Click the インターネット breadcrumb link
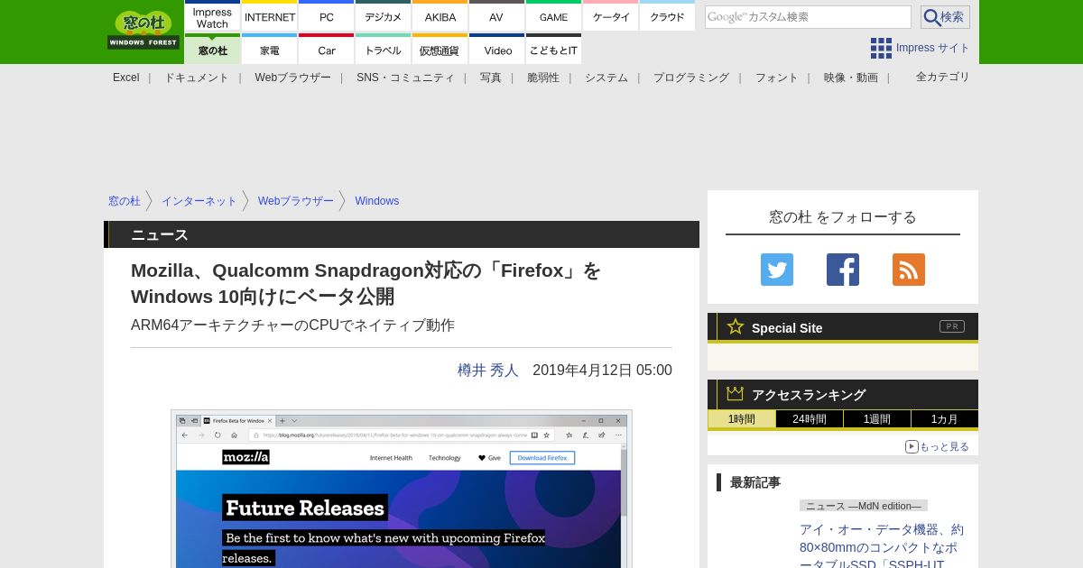The image size is (1083, 568). point(199,201)
